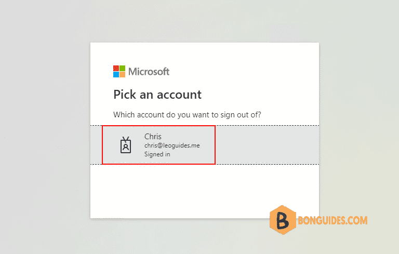Click the red square of Microsoft logo

pyautogui.click(x=116, y=68)
